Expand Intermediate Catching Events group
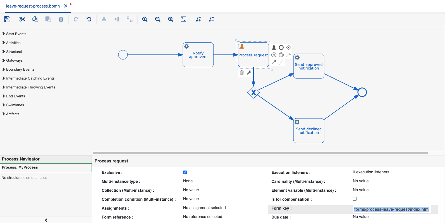The height and width of the screenshot is (223, 445). click(28, 78)
